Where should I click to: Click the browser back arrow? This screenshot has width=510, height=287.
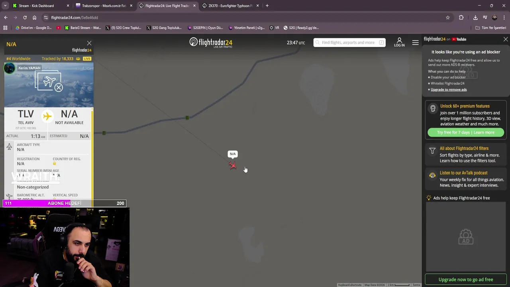click(6, 18)
